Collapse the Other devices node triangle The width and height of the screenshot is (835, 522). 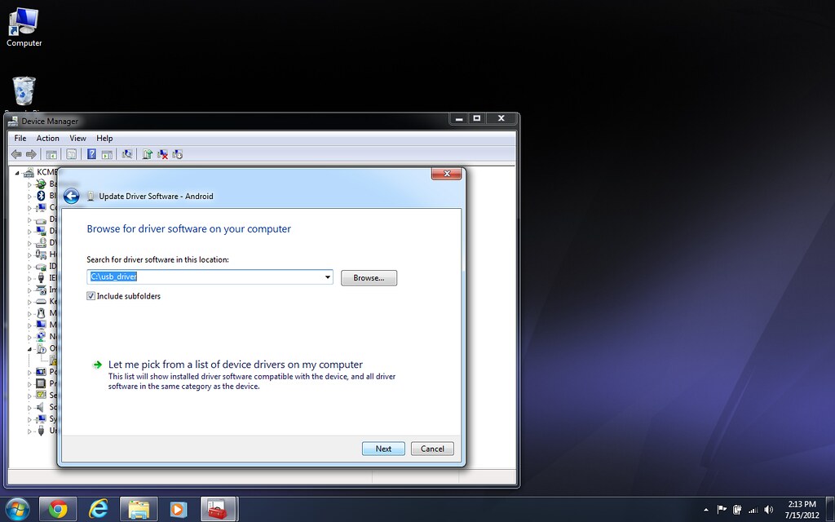[30, 349]
